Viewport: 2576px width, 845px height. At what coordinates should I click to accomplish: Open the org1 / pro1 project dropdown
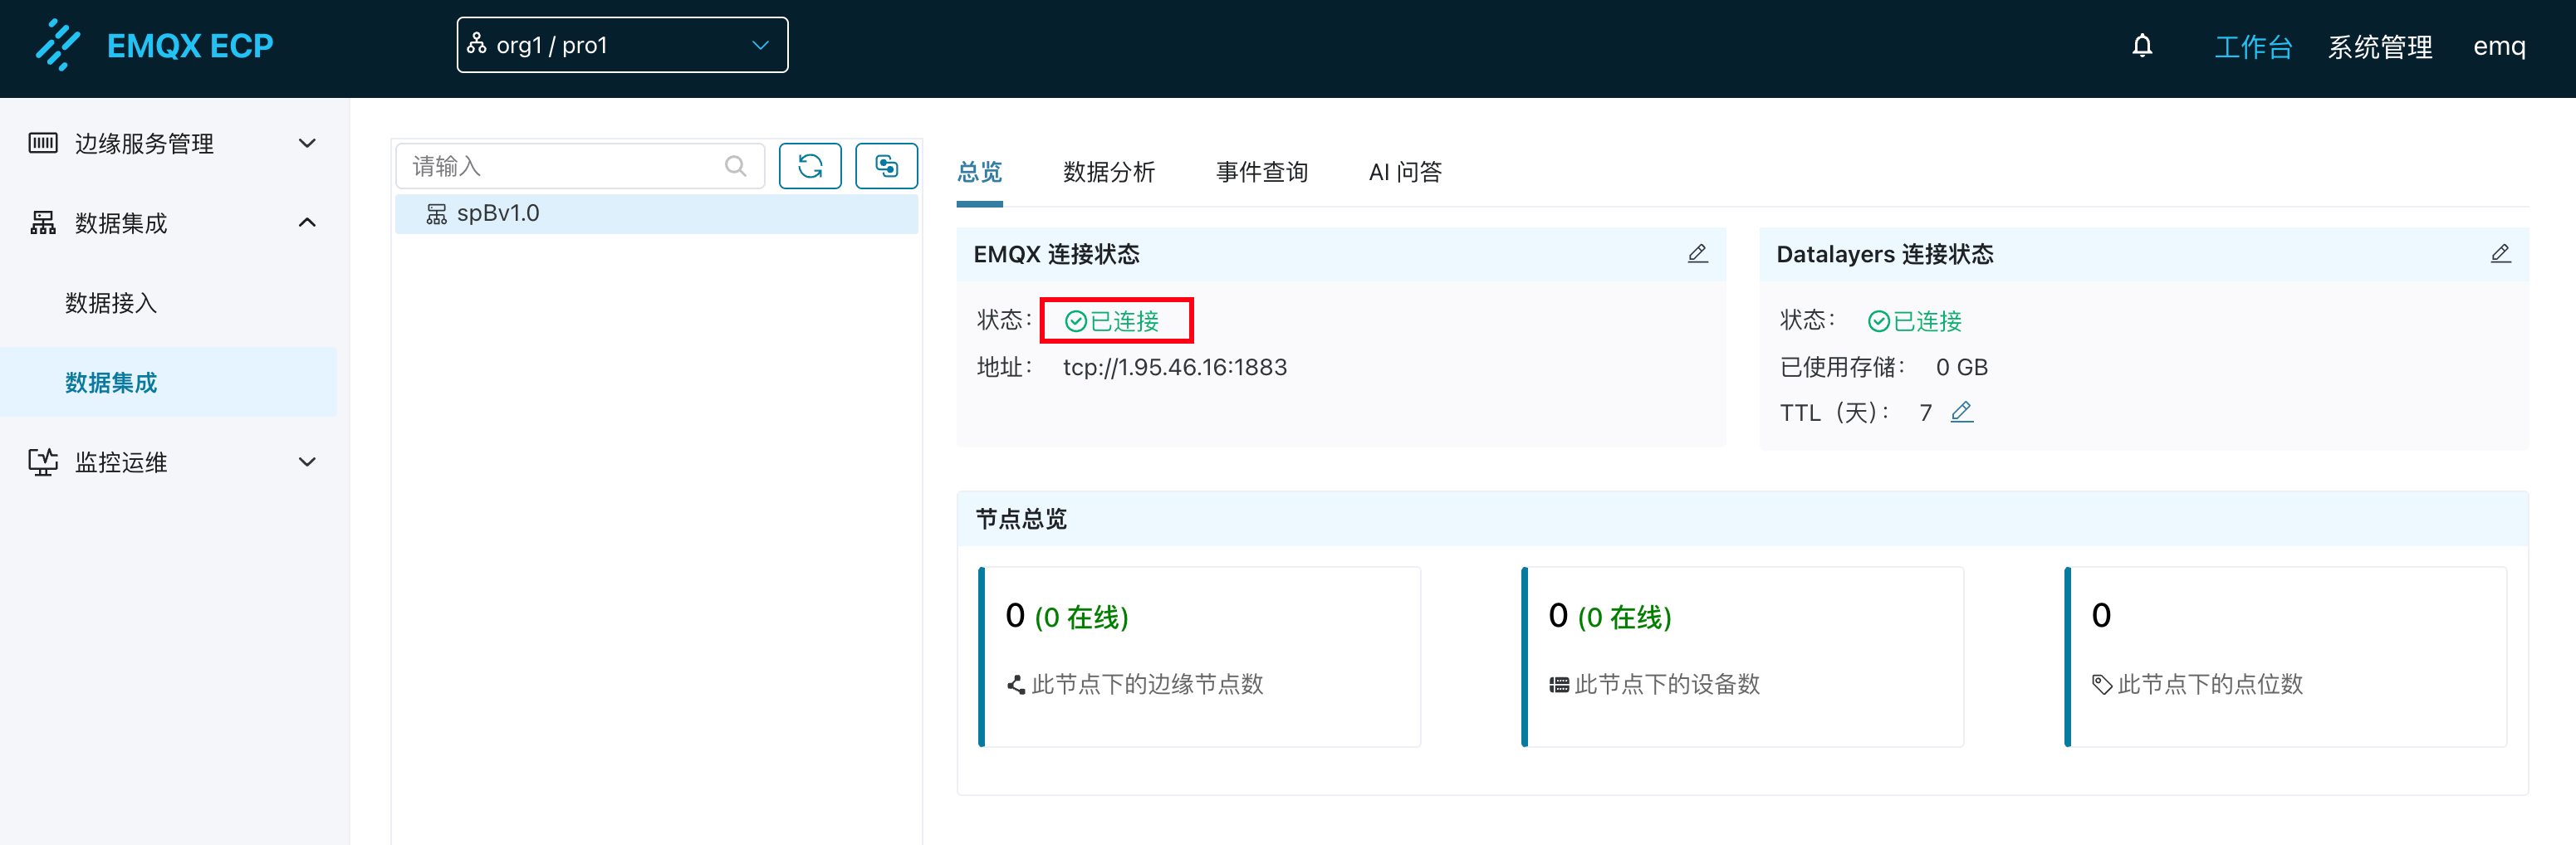coord(622,46)
